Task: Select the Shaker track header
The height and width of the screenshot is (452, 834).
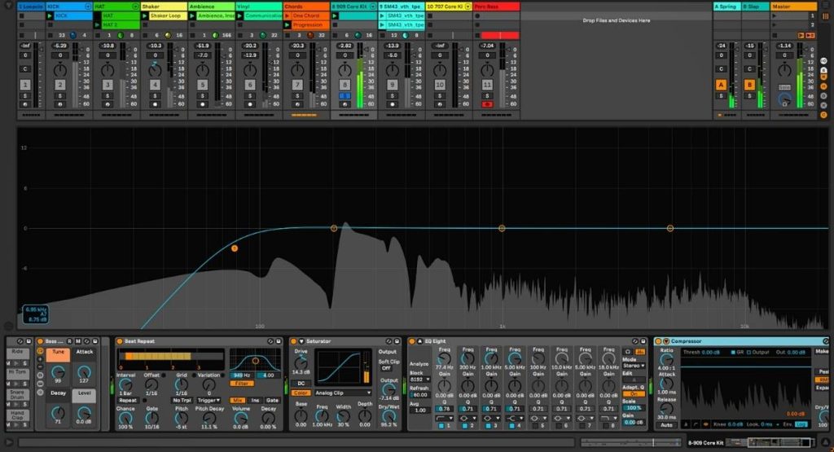Action: pos(164,7)
